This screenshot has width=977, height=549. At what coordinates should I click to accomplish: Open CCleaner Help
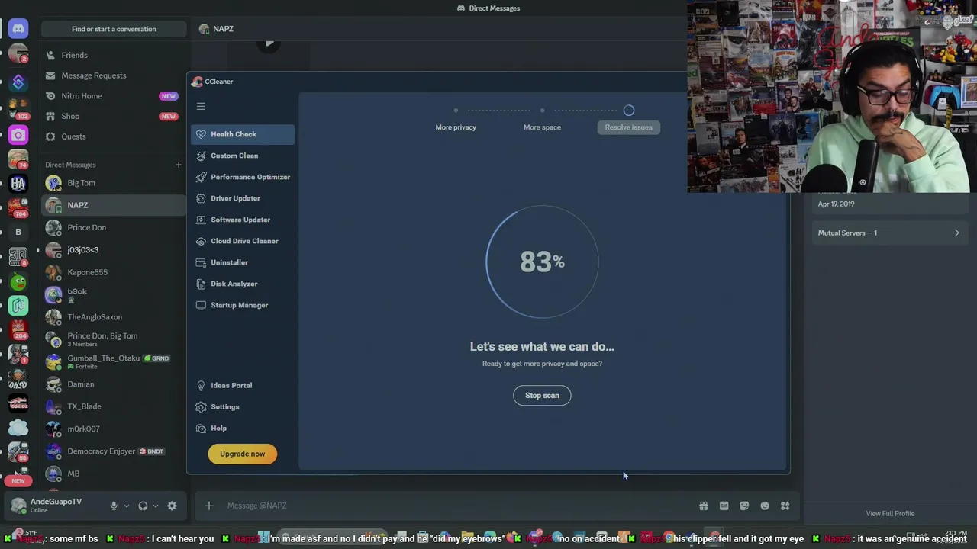click(211, 428)
